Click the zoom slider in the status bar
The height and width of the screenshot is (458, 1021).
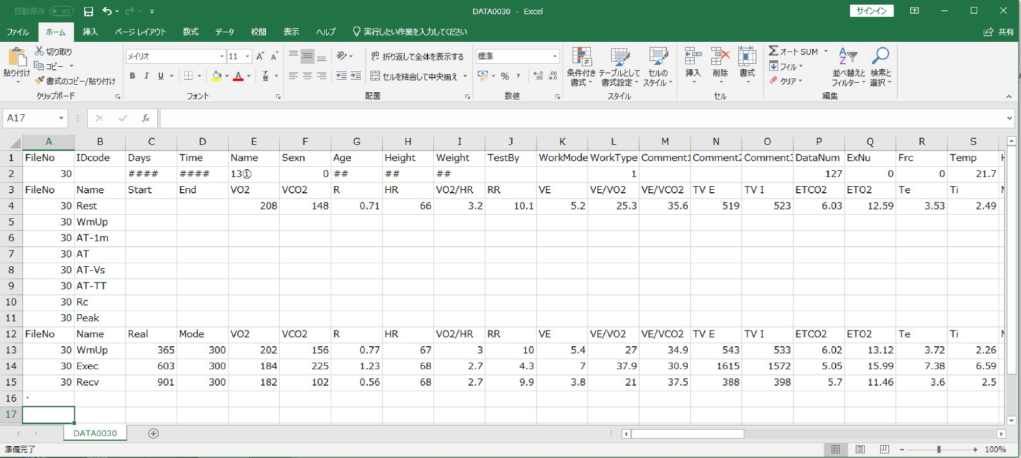point(938,449)
